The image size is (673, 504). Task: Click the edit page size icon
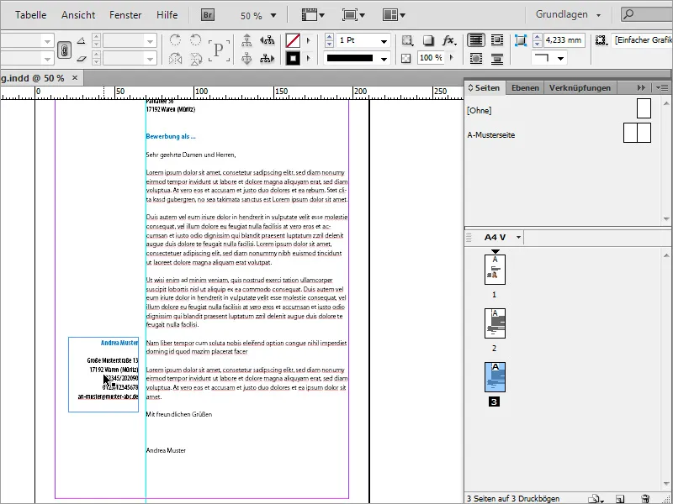[596, 499]
